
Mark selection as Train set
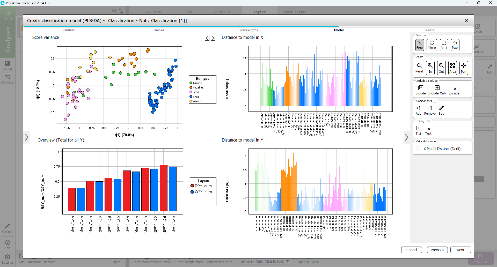[x=419, y=130]
